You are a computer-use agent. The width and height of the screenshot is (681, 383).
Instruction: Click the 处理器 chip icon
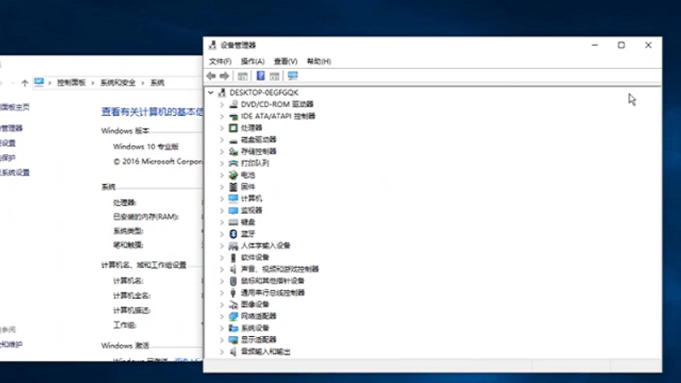pos(233,128)
